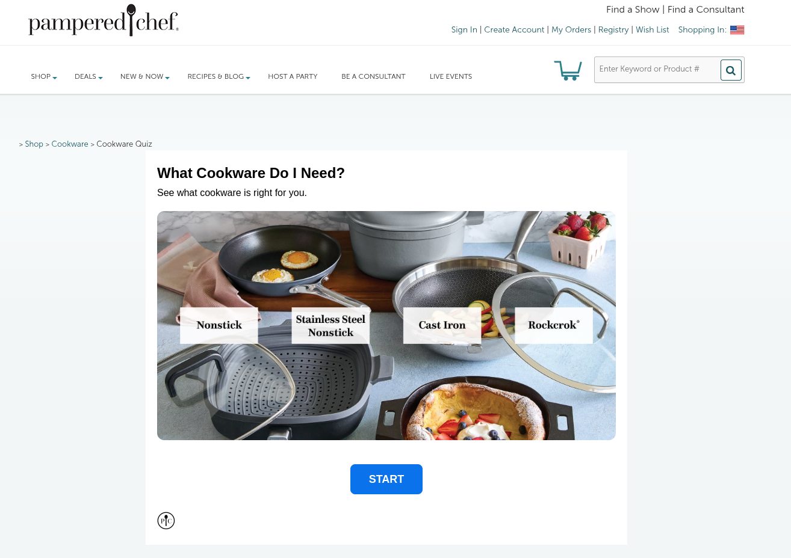This screenshot has height=558, width=791.
Task: Open the Create Account link
Action: tap(514, 29)
